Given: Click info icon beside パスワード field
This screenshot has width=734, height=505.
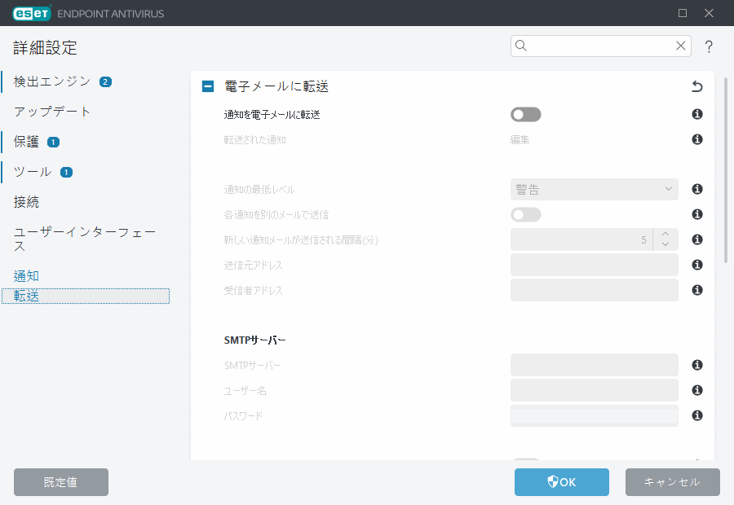Looking at the screenshot, I should point(696,415).
